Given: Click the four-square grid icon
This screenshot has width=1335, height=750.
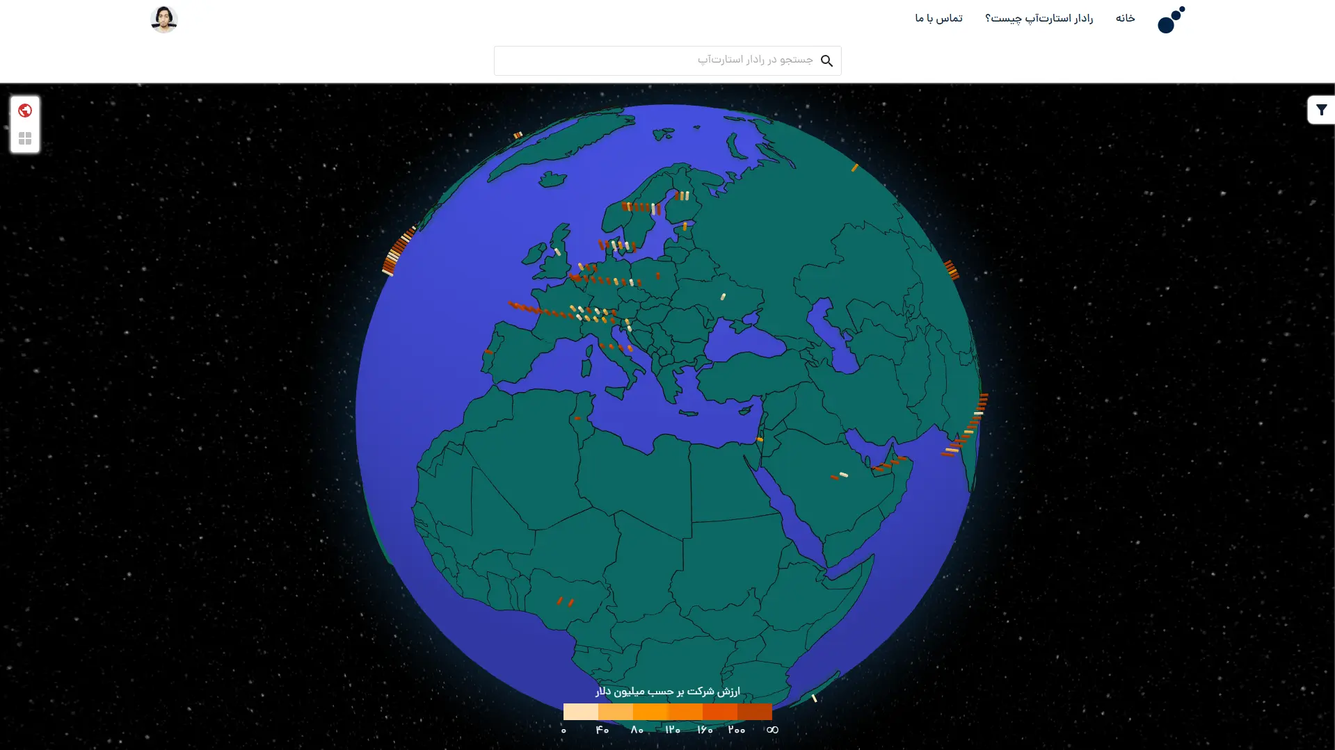Looking at the screenshot, I should (x=25, y=138).
